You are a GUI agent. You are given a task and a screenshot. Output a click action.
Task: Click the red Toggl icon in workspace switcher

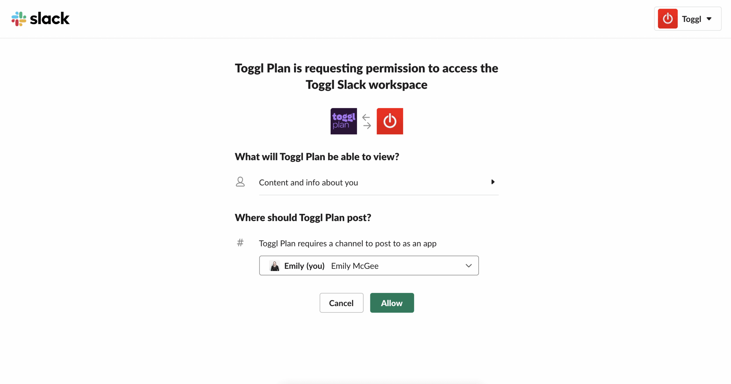coord(667,19)
